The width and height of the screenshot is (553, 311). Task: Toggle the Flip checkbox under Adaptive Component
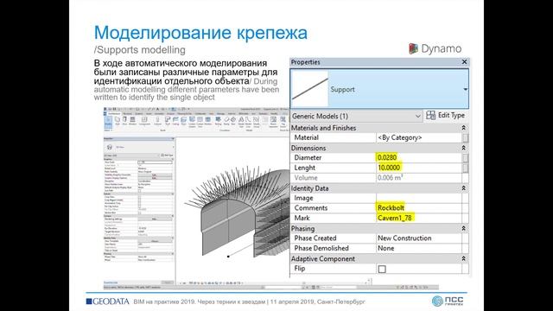382,269
